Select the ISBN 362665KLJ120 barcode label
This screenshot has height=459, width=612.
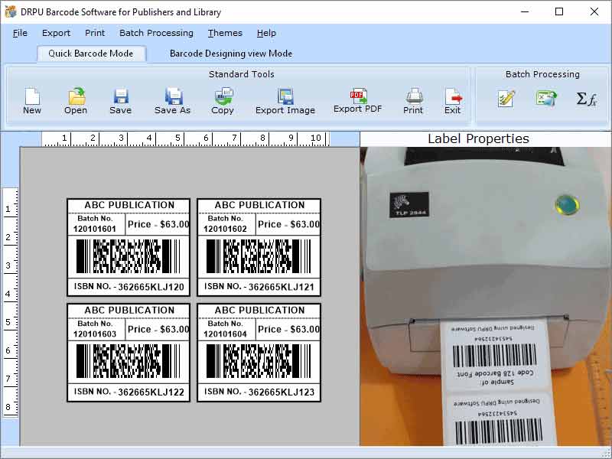(127, 245)
